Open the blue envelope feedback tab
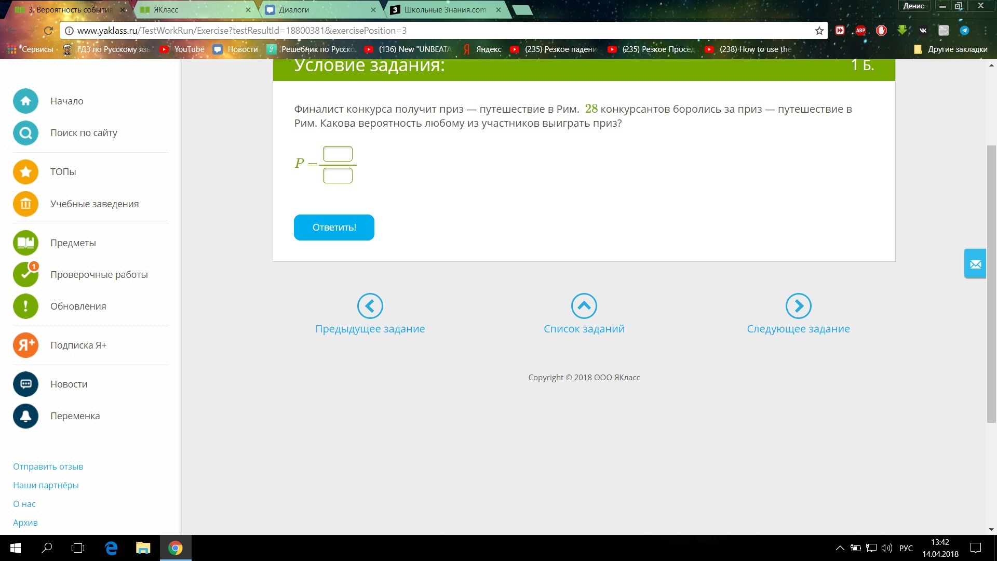 975,264
